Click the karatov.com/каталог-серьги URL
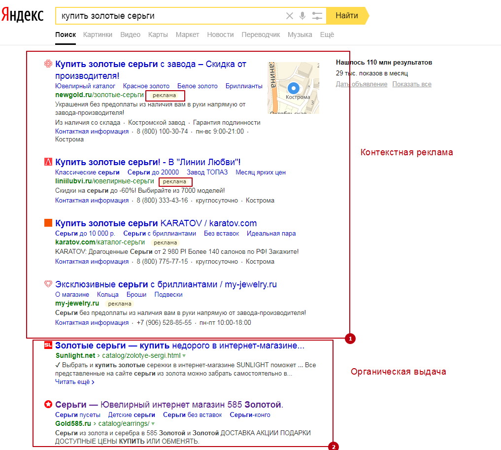The height and width of the screenshot is (450, 501). [x=100, y=242]
